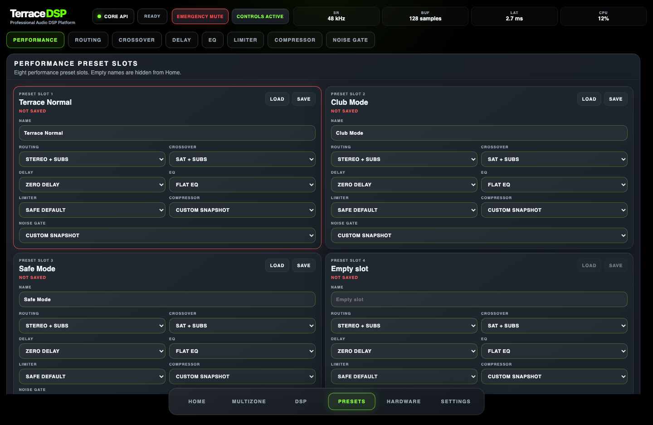
Task: Open Club Mode Routing dropdown
Action: (404, 159)
